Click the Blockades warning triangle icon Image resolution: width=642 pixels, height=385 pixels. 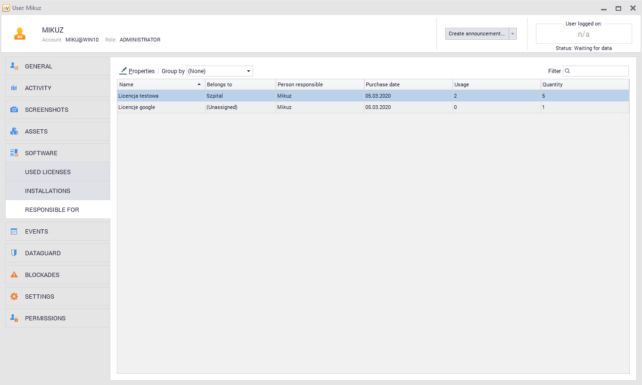coord(14,275)
